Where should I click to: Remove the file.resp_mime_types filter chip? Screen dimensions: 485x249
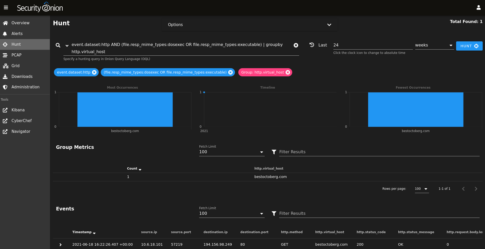coord(230,72)
